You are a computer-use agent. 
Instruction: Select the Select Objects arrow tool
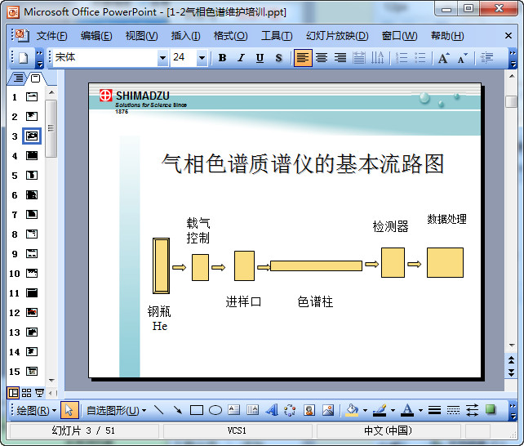(69, 410)
